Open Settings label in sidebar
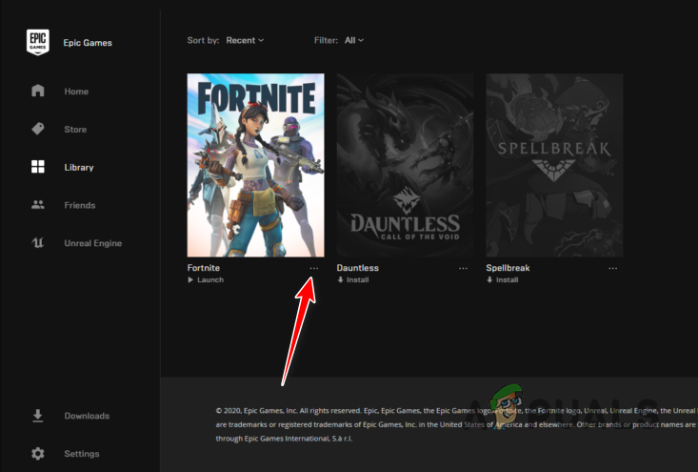This screenshot has width=698, height=472. [82, 453]
